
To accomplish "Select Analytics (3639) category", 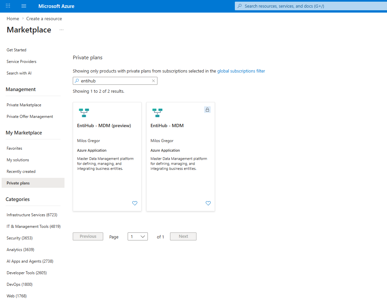I will (21, 250).
